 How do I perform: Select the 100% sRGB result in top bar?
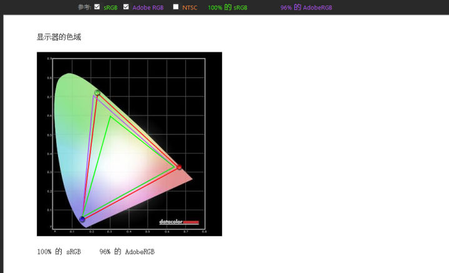pos(227,7)
